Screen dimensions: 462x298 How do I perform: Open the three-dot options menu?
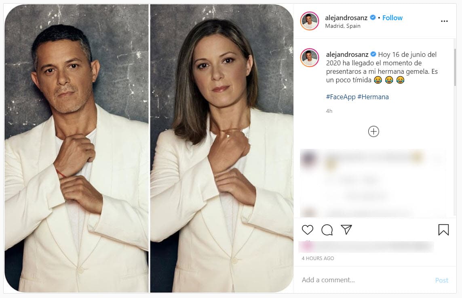pyautogui.click(x=444, y=21)
